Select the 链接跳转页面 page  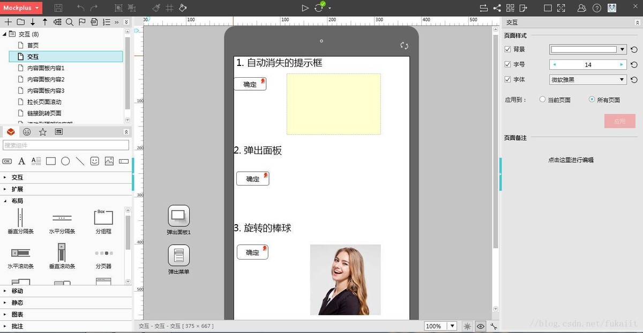pyautogui.click(x=44, y=113)
